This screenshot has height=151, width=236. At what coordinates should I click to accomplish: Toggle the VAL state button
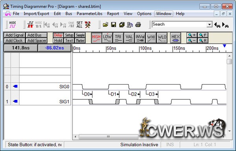[129, 38]
